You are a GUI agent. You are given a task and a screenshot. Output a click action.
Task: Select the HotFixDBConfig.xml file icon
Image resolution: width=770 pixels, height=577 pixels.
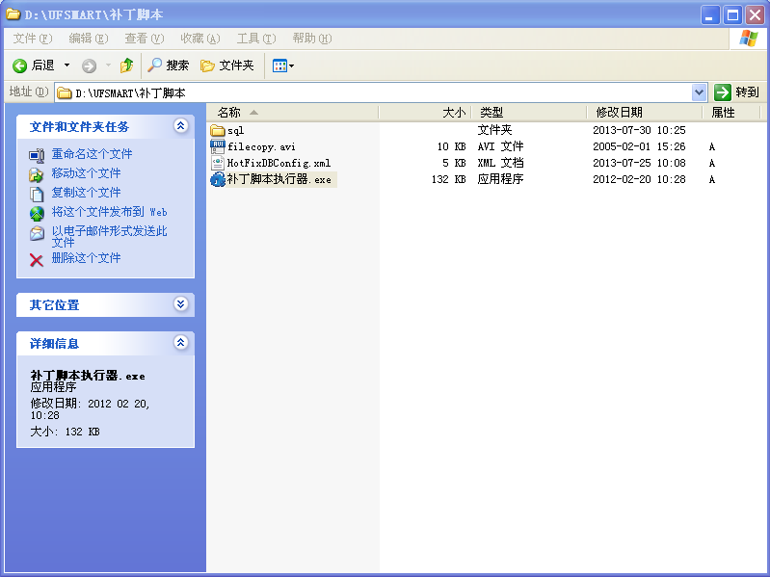(x=218, y=163)
